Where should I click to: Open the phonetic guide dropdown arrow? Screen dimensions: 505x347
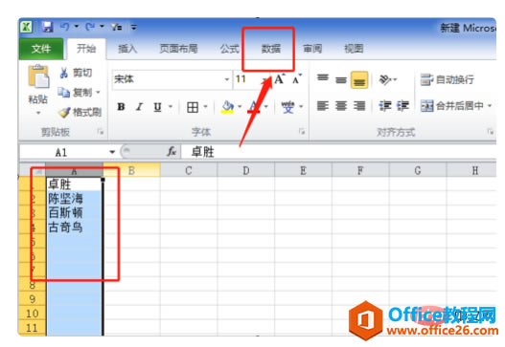pyautogui.click(x=302, y=107)
